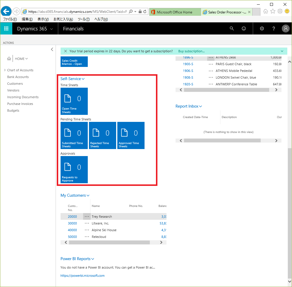Open the Dynamics 365 app launcher grid
292x287 pixels.
(6, 28)
